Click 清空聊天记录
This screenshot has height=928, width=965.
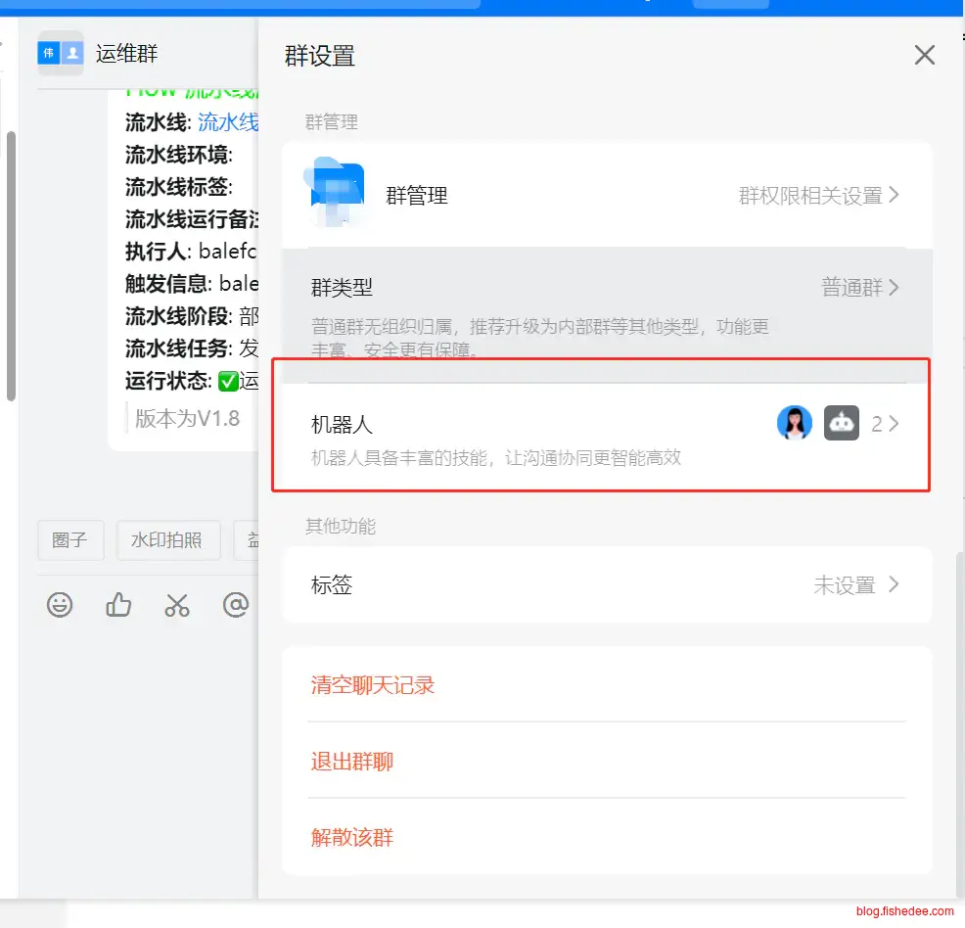[x=373, y=685]
